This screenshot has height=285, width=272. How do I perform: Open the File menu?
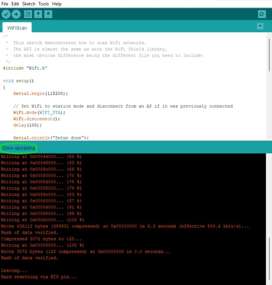click(5, 4)
